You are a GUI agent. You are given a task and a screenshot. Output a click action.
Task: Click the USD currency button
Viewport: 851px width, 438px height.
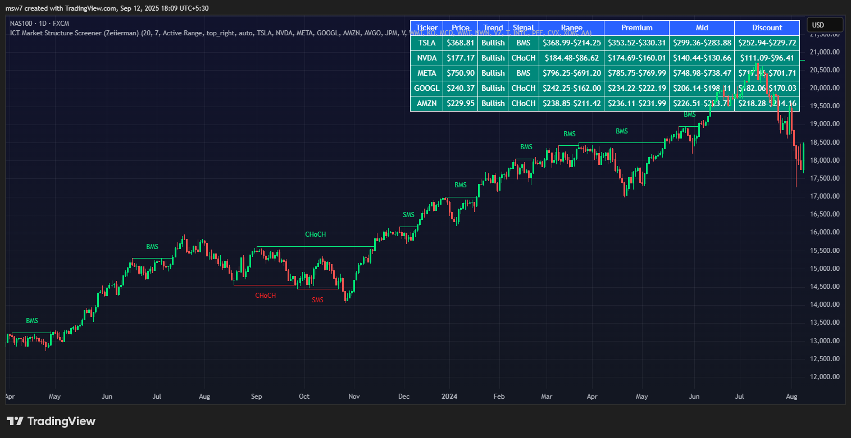823,25
